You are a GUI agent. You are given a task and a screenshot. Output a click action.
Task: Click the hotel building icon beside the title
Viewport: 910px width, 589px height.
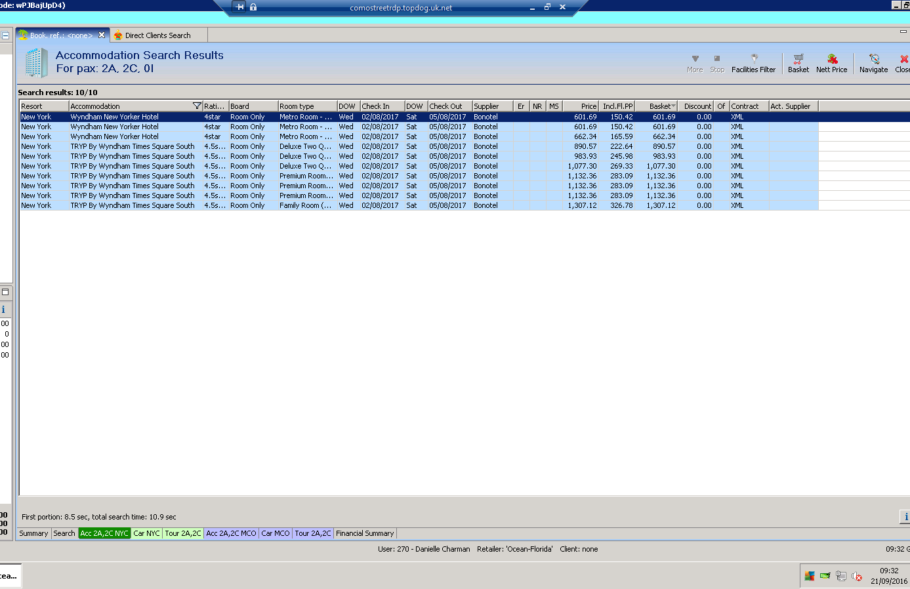pyautogui.click(x=36, y=63)
